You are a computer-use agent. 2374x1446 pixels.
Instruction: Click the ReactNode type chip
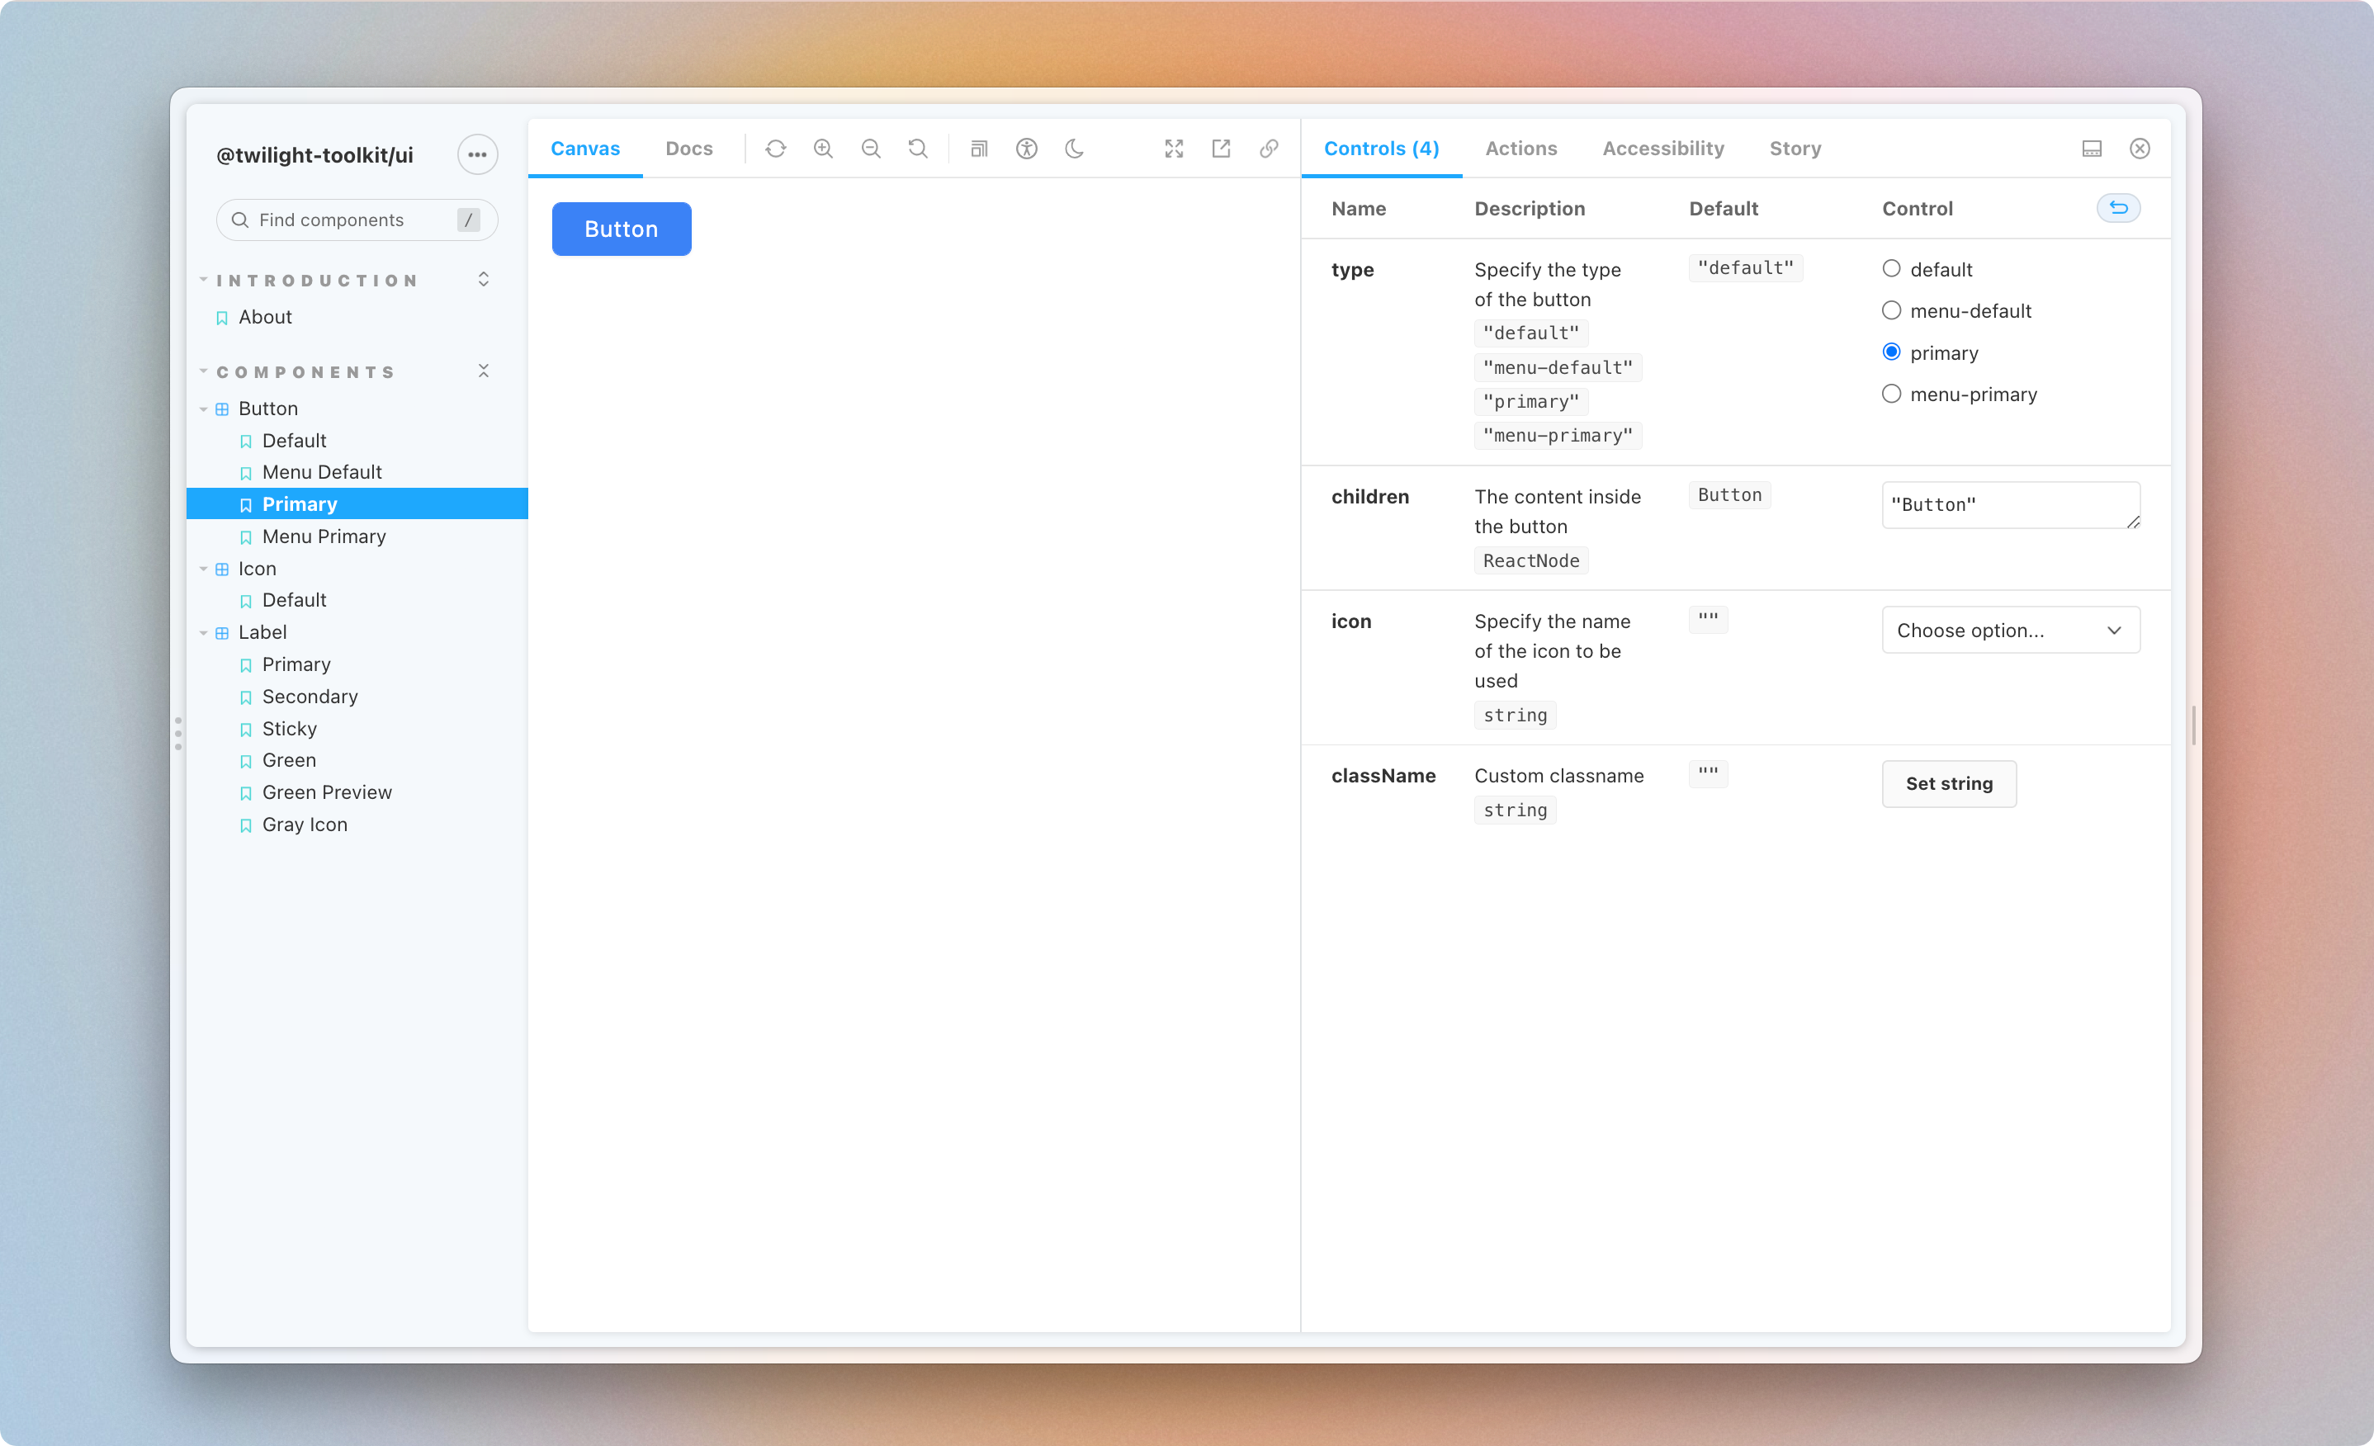(1531, 560)
